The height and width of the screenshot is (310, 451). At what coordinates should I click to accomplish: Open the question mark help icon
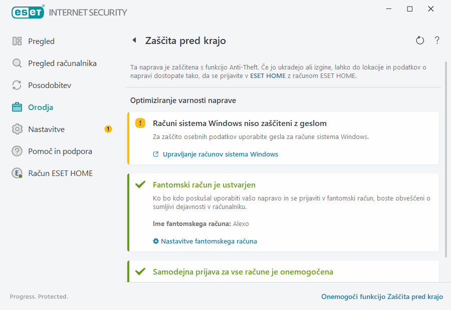[436, 40]
